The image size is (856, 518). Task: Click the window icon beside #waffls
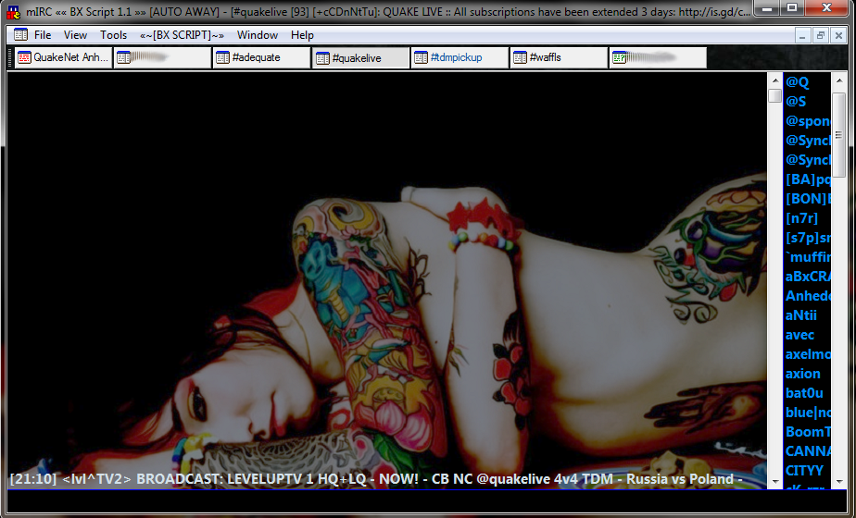pyautogui.click(x=520, y=58)
